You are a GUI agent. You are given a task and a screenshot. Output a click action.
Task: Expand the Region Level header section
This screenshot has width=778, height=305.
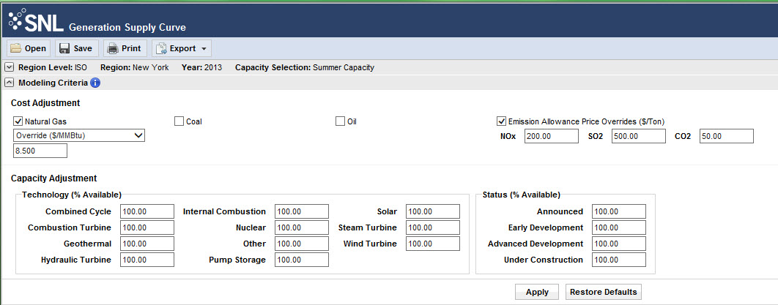click(9, 67)
